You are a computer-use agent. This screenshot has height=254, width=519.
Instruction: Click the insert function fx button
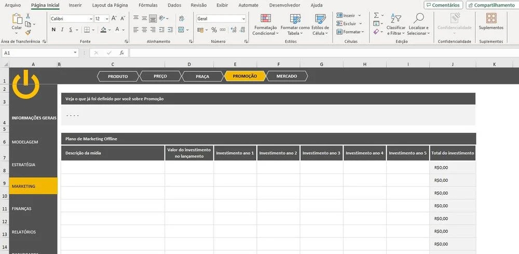[122, 52]
